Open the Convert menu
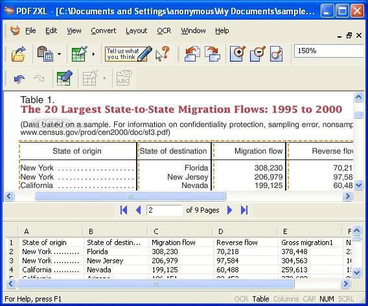Screen dimensions: 368x306 click(103, 30)
